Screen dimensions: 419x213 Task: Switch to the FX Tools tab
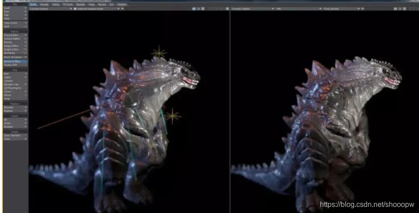click(68, 5)
